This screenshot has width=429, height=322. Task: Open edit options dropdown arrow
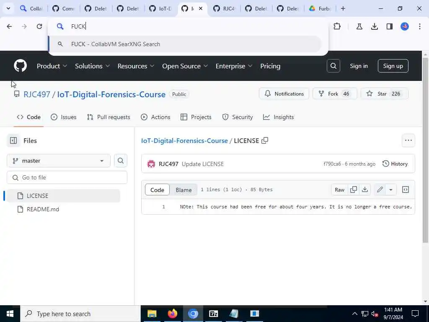[391, 190]
